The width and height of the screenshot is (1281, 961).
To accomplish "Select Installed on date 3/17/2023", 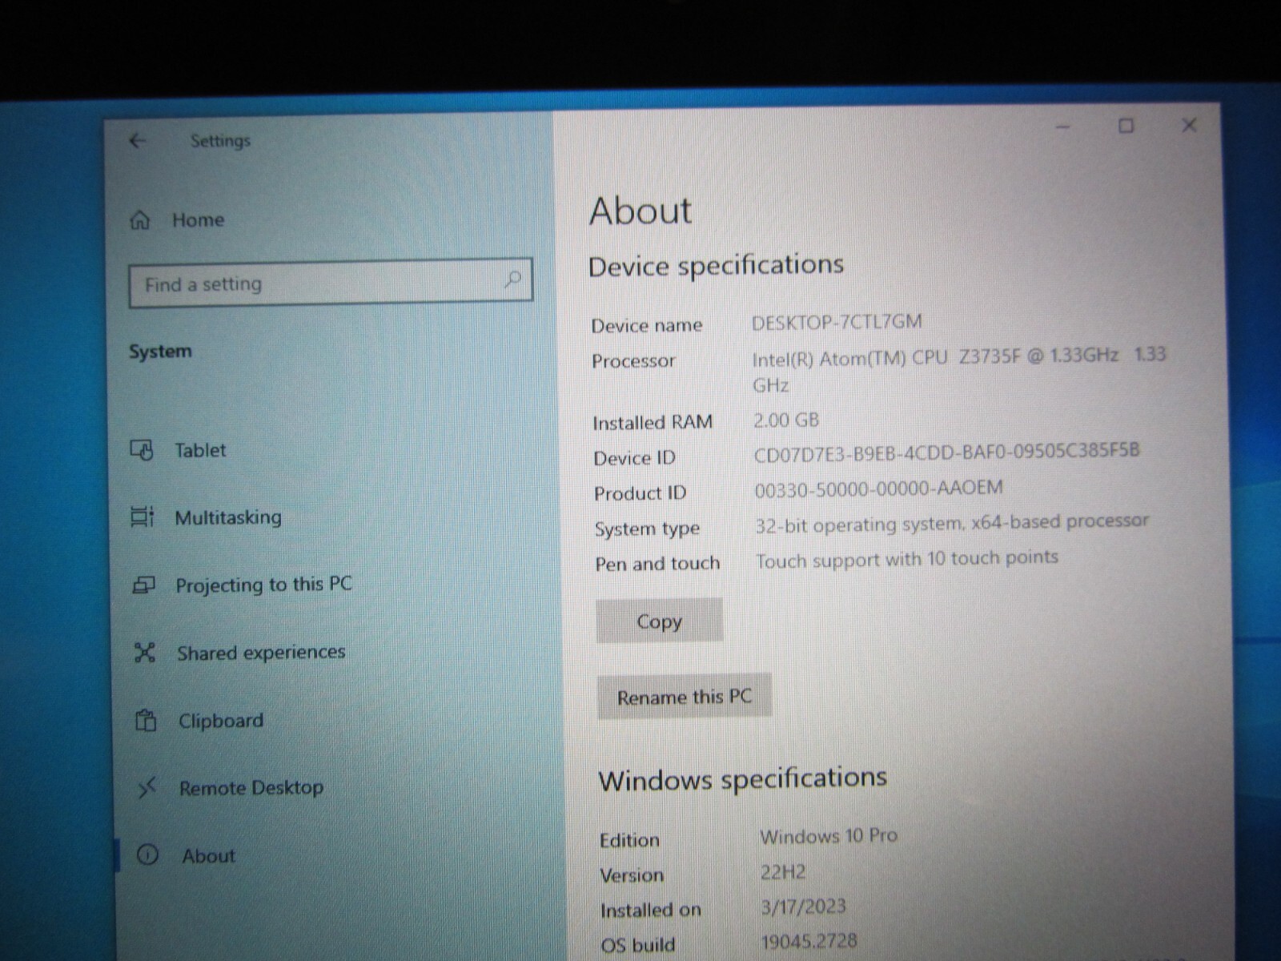I will 803,907.
